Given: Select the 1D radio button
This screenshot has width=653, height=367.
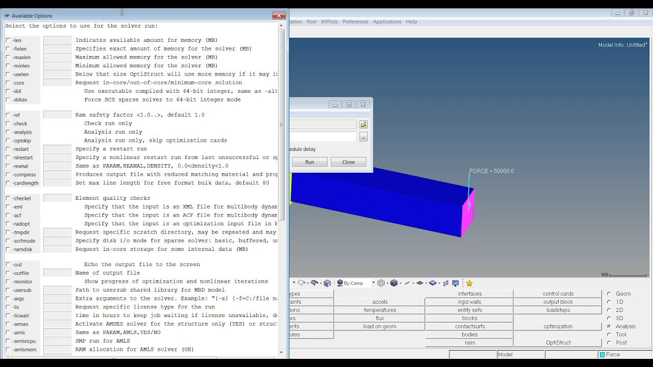Looking at the screenshot, I should click(609, 302).
